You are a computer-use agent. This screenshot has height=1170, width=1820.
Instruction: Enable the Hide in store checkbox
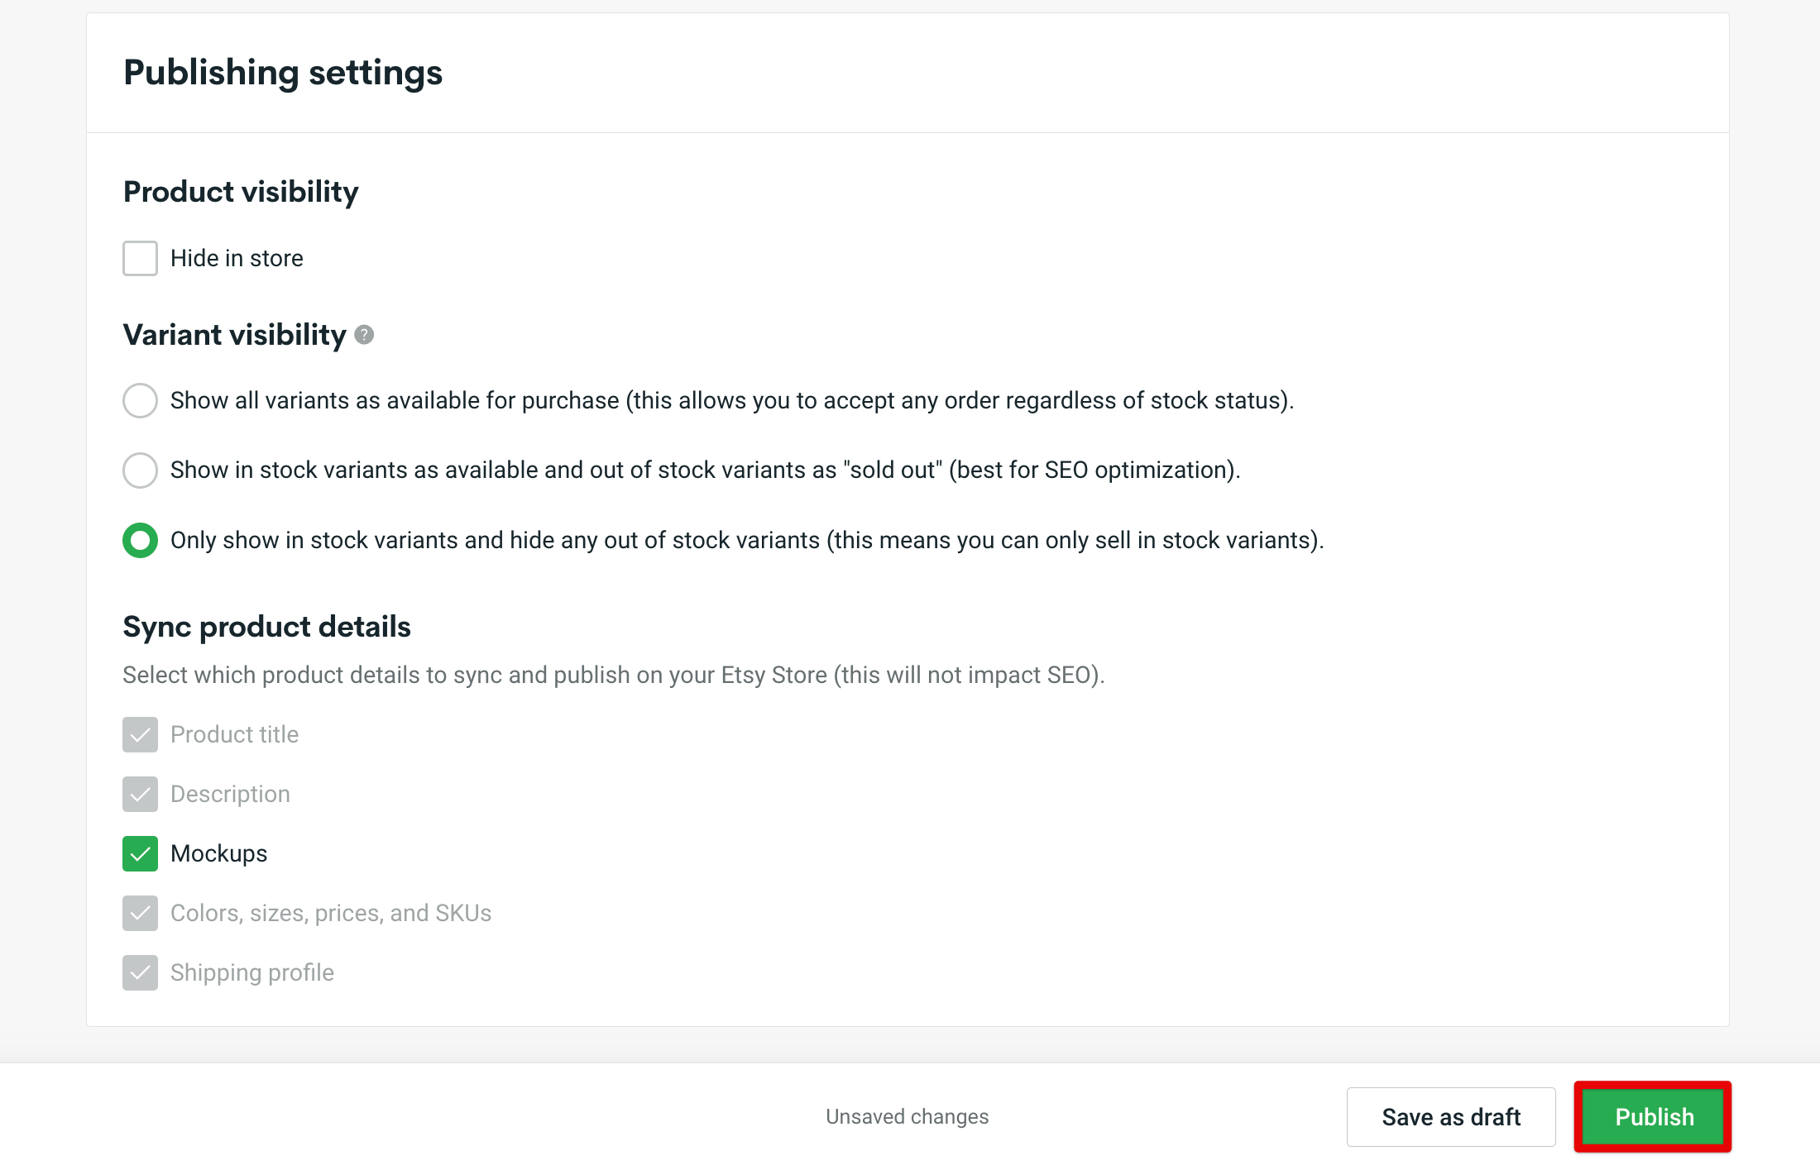click(x=140, y=257)
